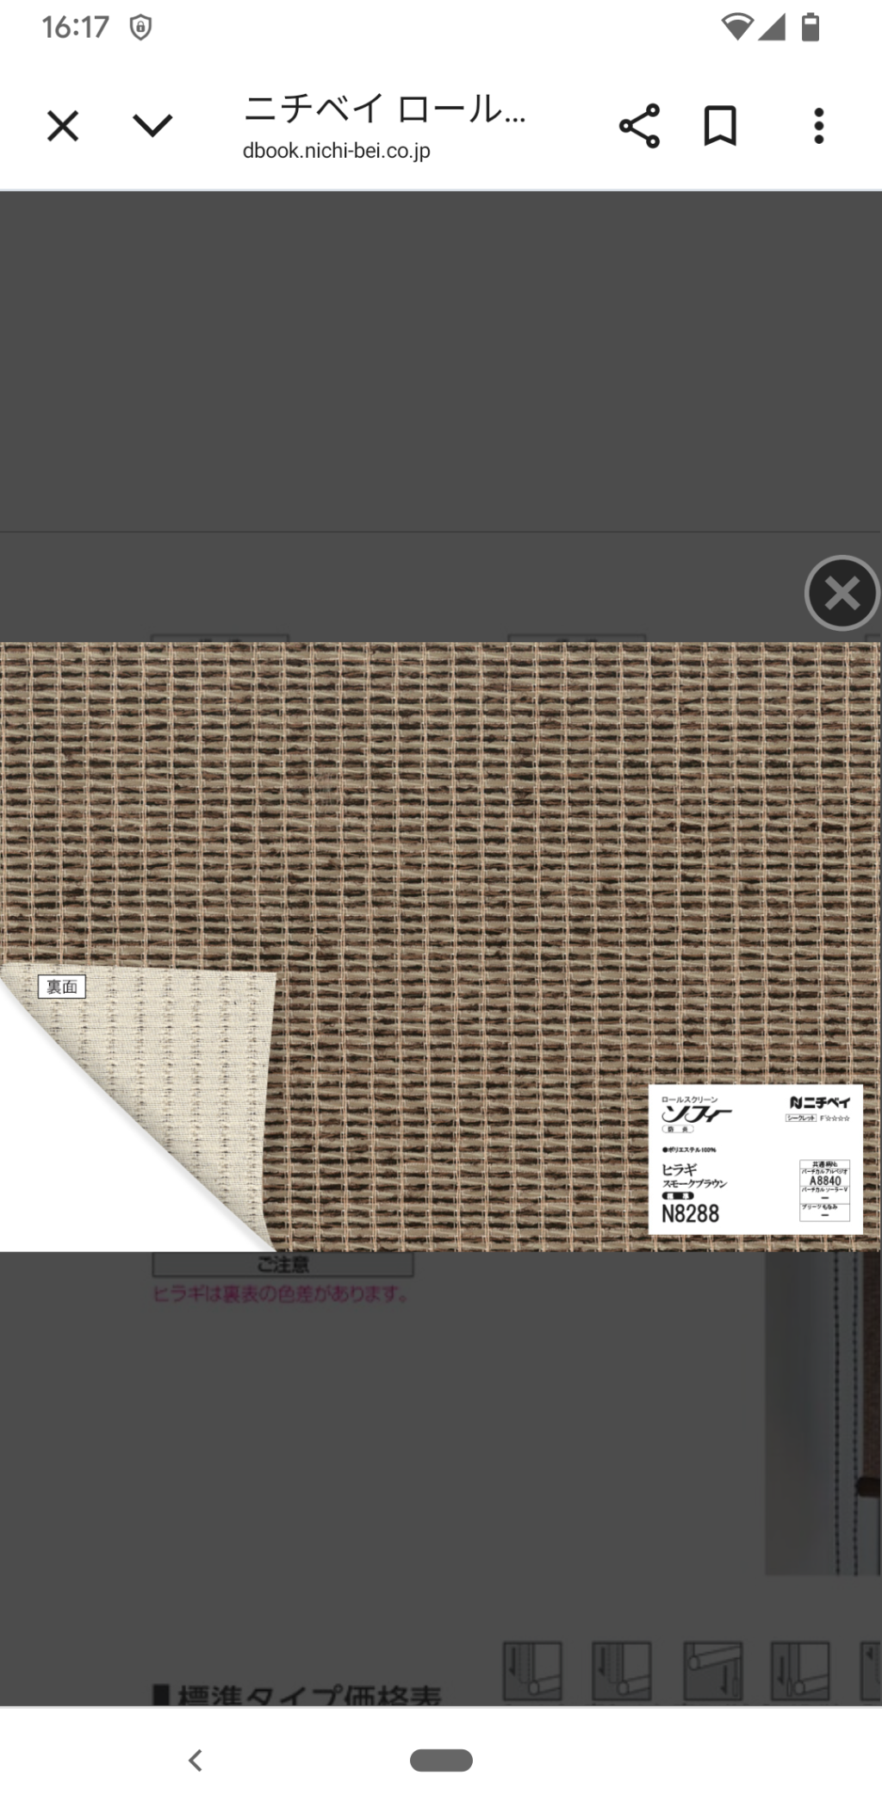
Task: Tap the 16:17 clock
Action: click(76, 28)
